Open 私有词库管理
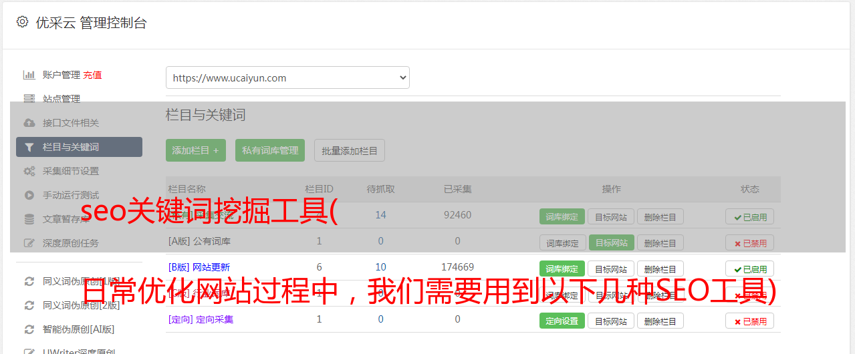The height and width of the screenshot is (354, 855). pyautogui.click(x=270, y=150)
